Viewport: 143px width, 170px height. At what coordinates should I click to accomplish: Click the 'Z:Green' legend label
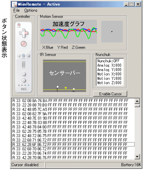(x=79, y=48)
